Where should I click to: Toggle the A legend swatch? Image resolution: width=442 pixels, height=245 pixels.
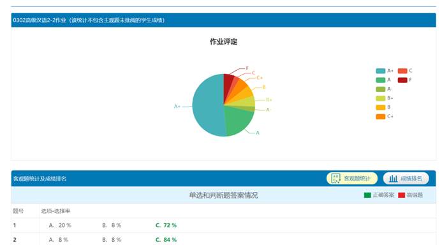pos(381,80)
